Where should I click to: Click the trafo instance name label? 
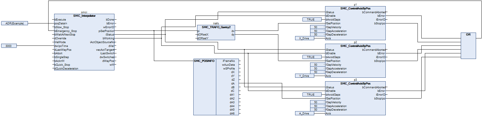click(x=216, y=23)
